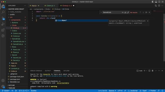
Task: Toggle the secondary side bar layout icon
Action: (159, 2)
